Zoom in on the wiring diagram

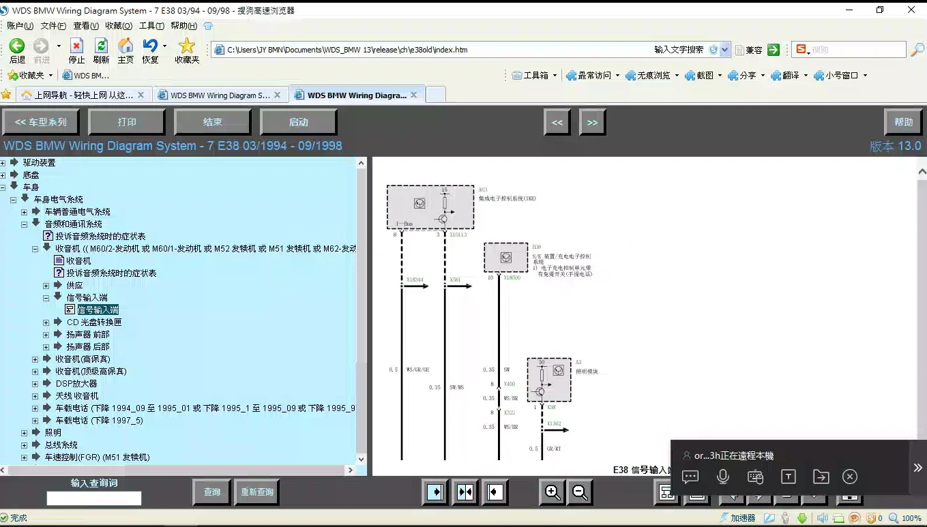553,492
